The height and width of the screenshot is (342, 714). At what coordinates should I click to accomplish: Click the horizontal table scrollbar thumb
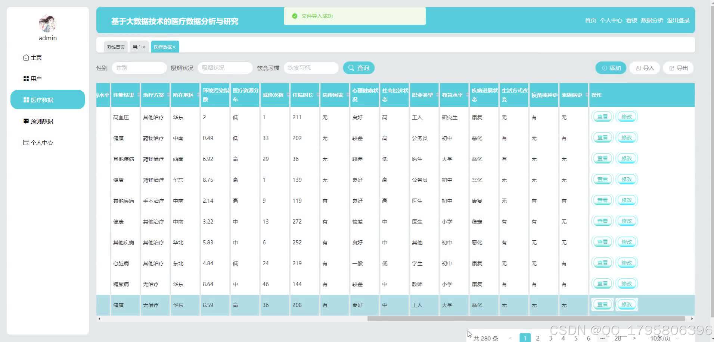(x=526, y=319)
